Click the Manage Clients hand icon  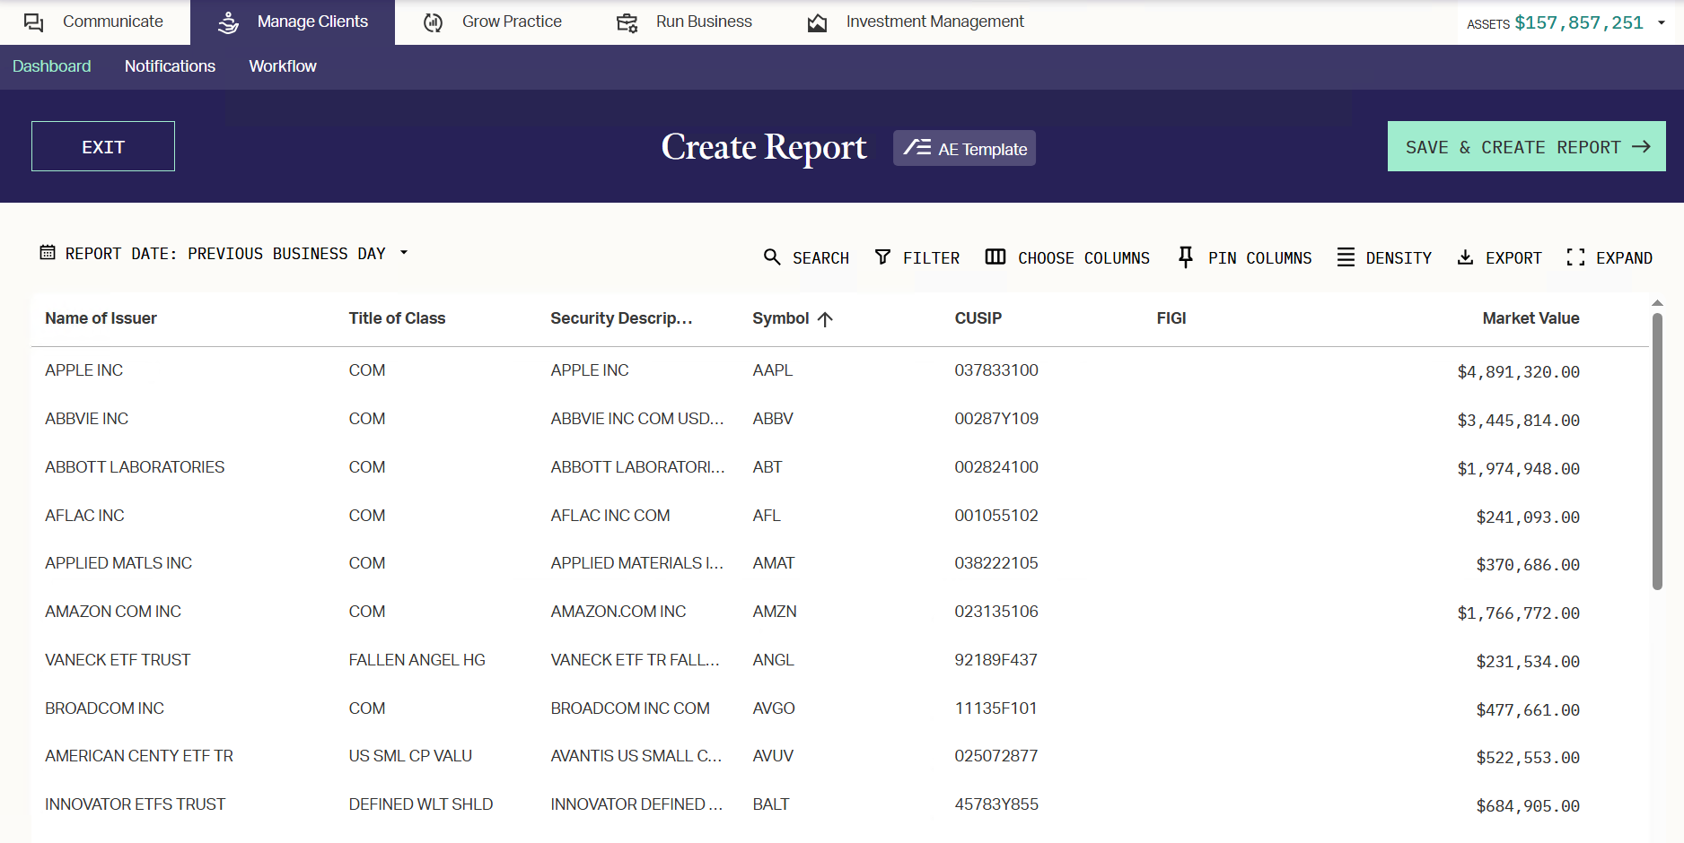(229, 22)
